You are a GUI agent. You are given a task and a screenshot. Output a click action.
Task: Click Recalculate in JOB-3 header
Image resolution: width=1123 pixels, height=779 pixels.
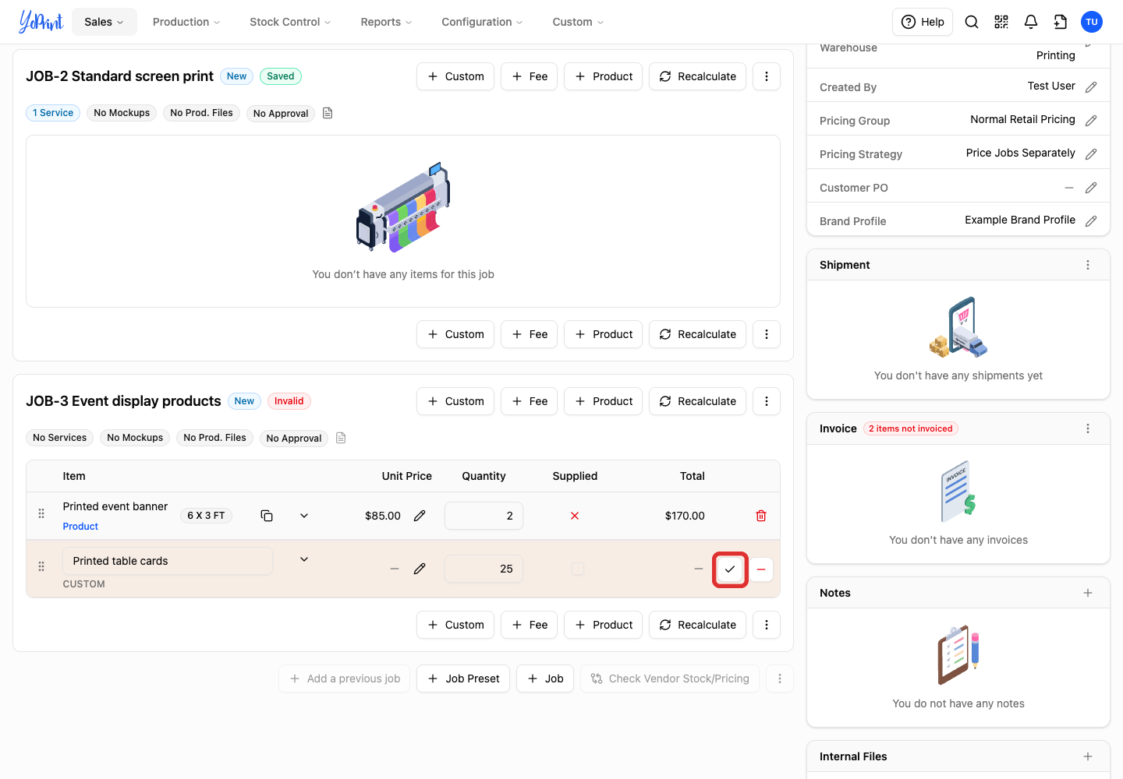point(697,401)
